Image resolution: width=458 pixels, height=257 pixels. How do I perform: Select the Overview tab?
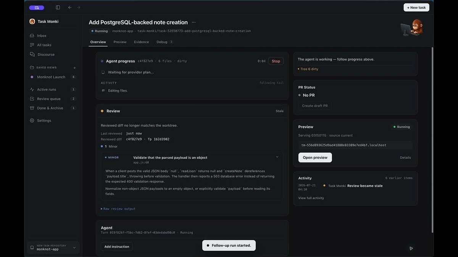98,42
